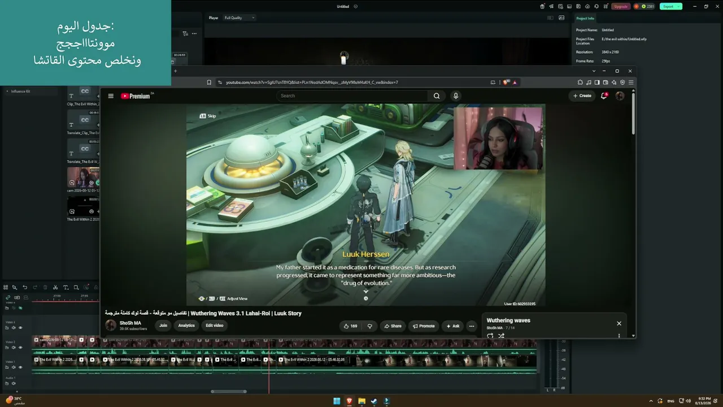The height and width of the screenshot is (407, 723).
Task: Mute the Video 2 track
Action: coord(14,348)
